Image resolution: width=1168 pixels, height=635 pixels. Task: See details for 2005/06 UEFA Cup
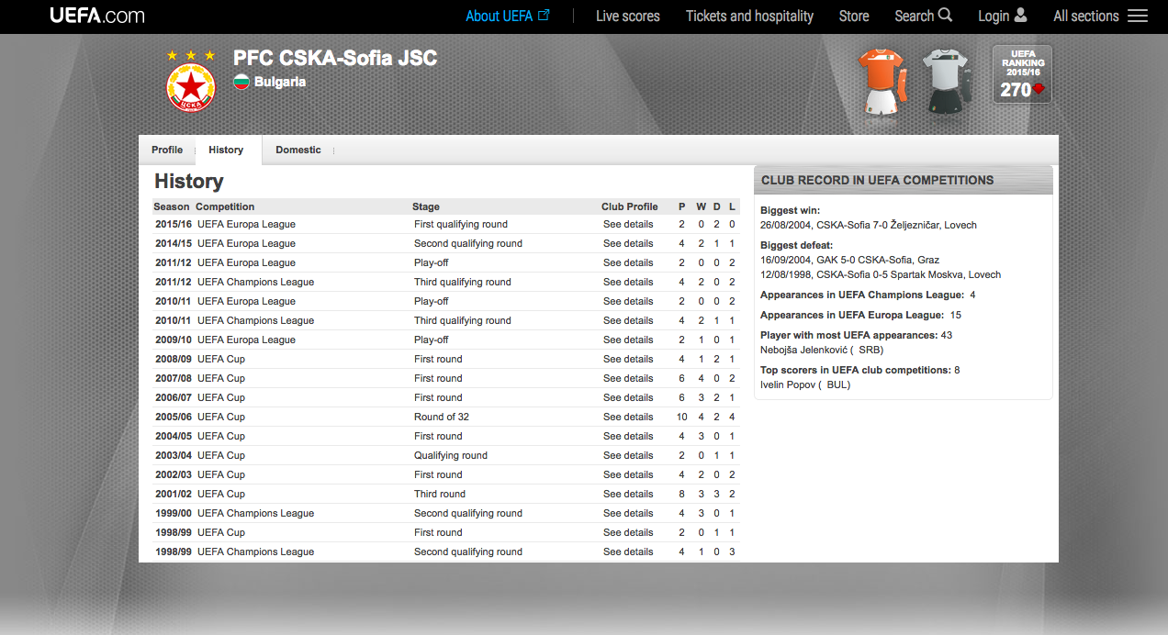628,417
